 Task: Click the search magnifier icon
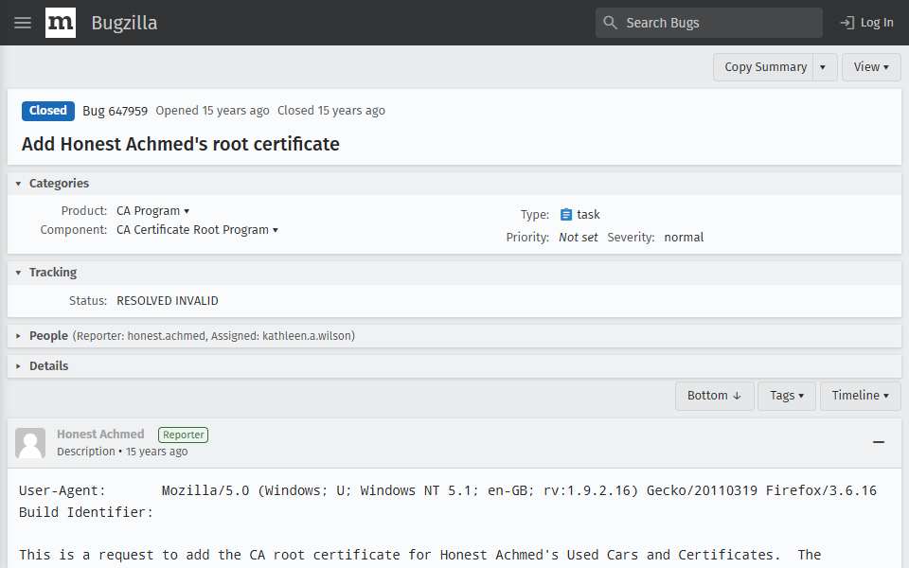[x=610, y=23]
